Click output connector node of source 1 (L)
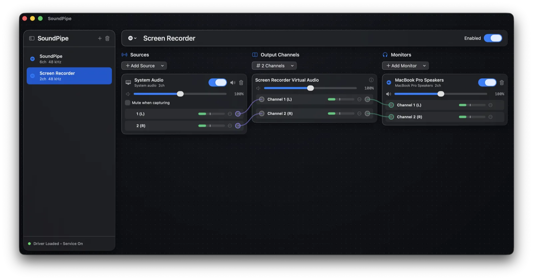Image resolution: width=533 pixels, height=280 pixels. (238, 114)
